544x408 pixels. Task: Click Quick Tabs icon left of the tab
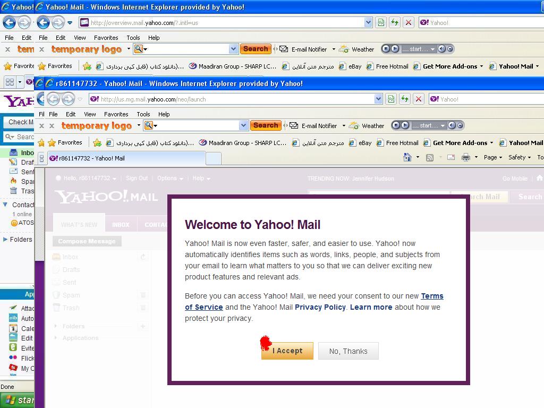41,158
